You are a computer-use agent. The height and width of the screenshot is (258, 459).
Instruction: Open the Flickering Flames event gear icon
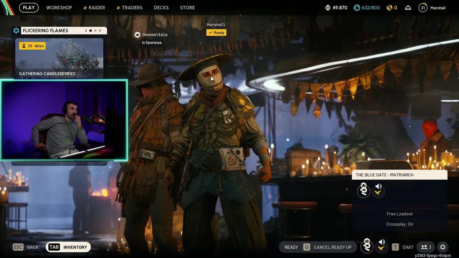16,30
